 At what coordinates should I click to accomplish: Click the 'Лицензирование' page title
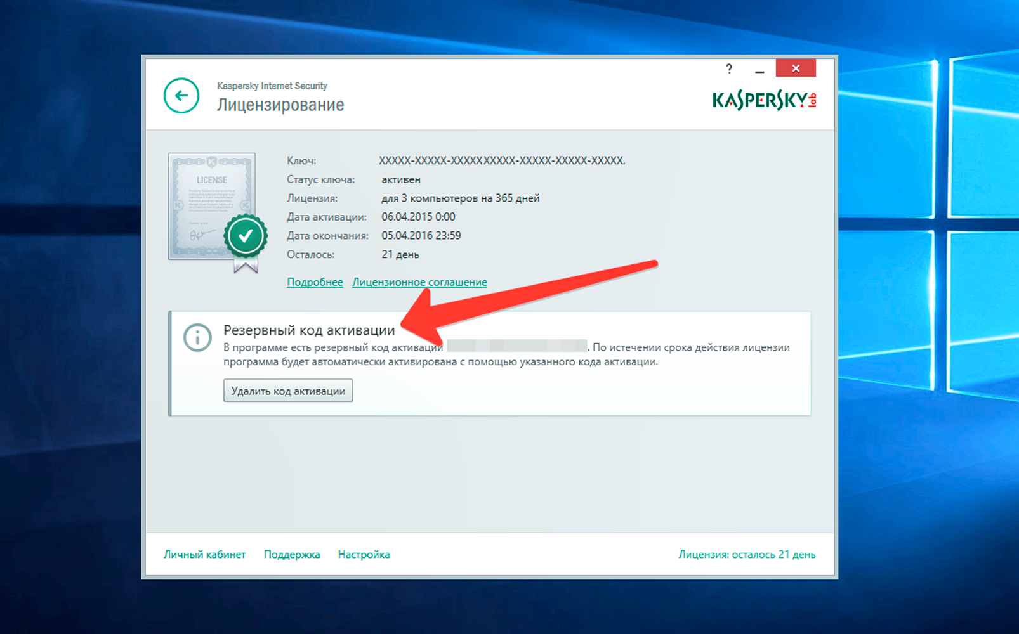(280, 105)
